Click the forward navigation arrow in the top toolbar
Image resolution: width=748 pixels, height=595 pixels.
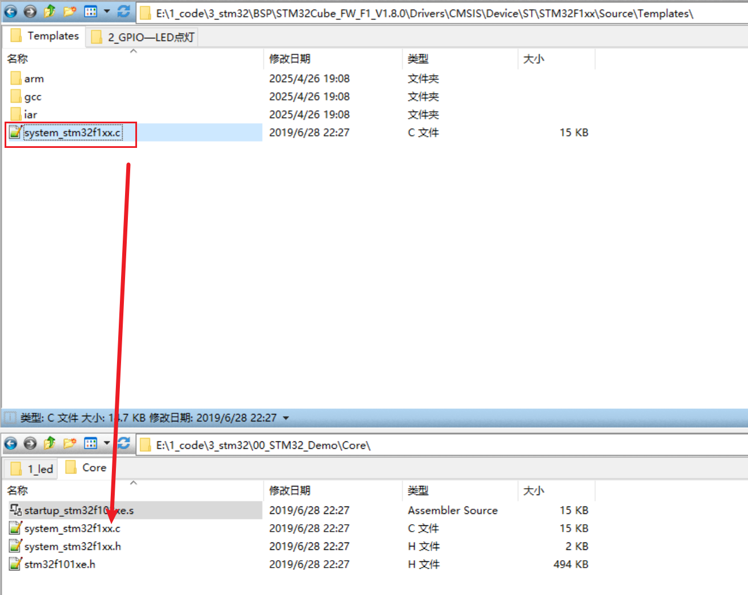[x=30, y=12]
